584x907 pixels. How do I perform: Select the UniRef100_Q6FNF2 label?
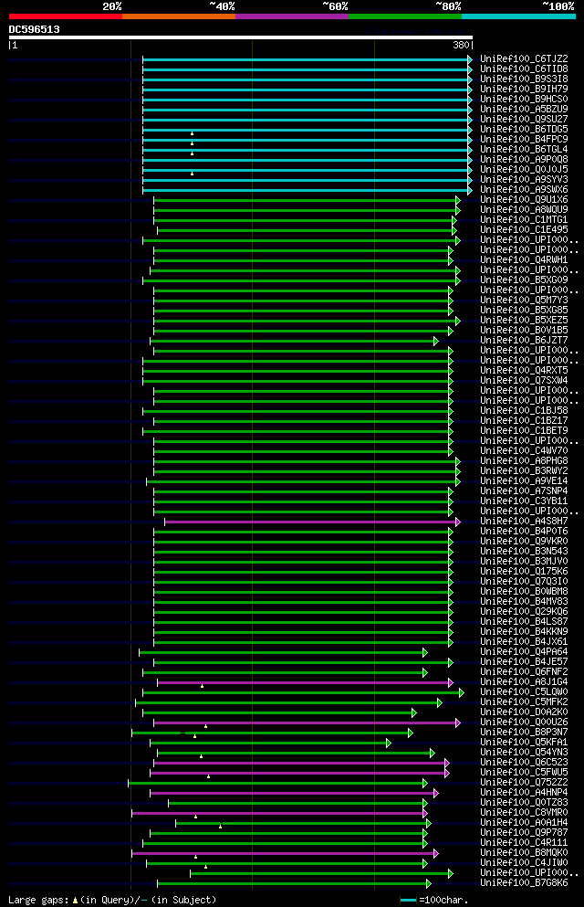[524, 671]
